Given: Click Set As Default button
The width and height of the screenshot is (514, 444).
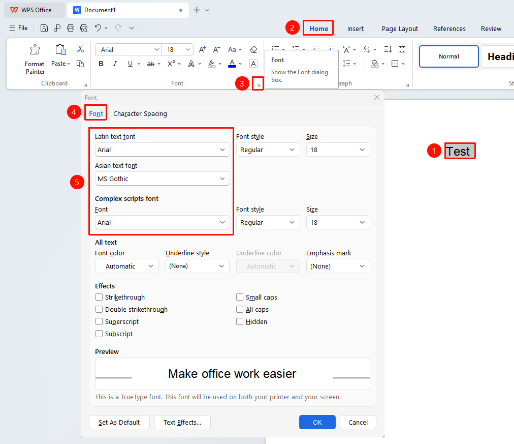Looking at the screenshot, I should [119, 422].
